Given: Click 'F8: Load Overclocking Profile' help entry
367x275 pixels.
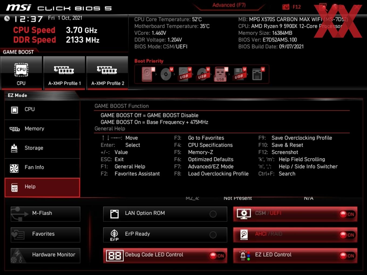Looking at the screenshot, I should point(211,174).
